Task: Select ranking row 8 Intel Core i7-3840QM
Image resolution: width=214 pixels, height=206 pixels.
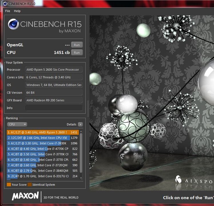Action: tap(43, 171)
